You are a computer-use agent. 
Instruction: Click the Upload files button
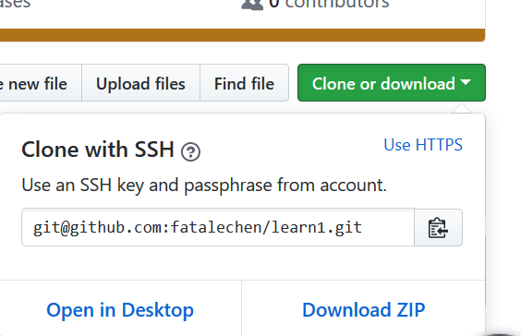click(x=140, y=83)
